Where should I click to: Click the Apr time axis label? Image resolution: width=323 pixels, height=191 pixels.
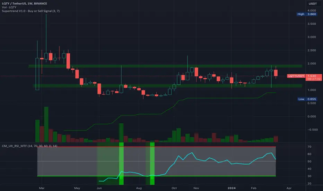tap(289, 188)
